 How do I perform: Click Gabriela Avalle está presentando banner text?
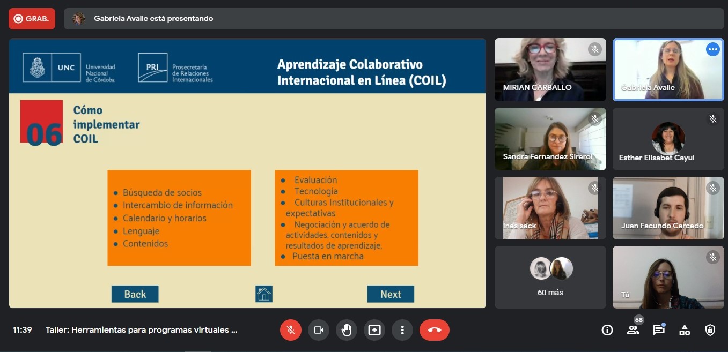pyautogui.click(x=153, y=19)
